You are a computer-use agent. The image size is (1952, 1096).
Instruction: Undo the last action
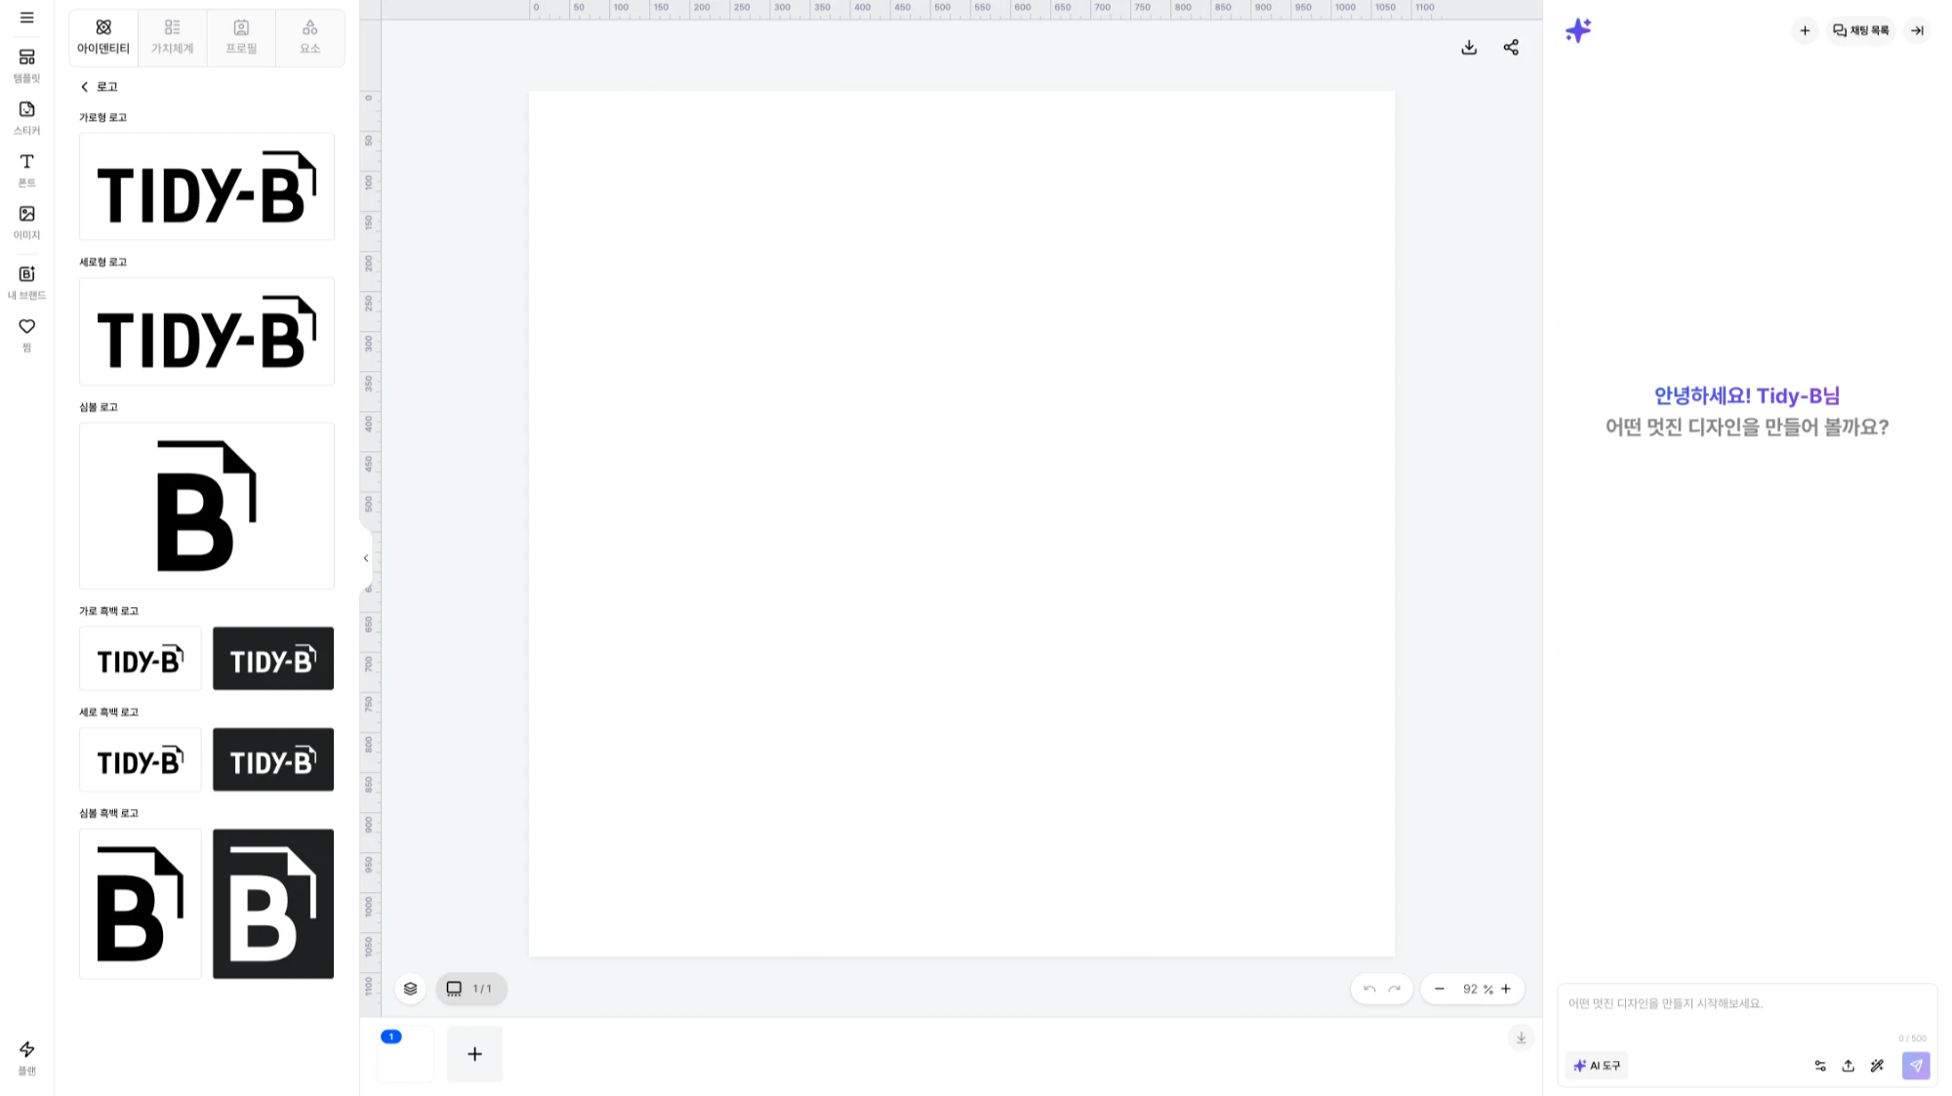point(1369,989)
